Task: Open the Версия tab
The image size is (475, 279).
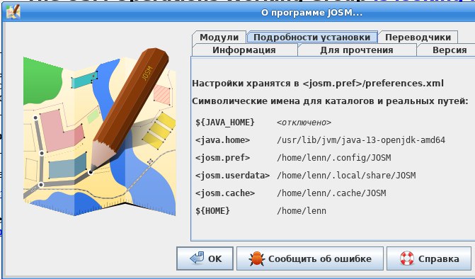Action: (446, 50)
